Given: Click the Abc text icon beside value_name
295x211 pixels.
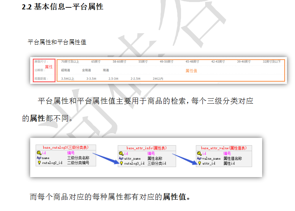Looking at the screenshot, I should (199, 158).
